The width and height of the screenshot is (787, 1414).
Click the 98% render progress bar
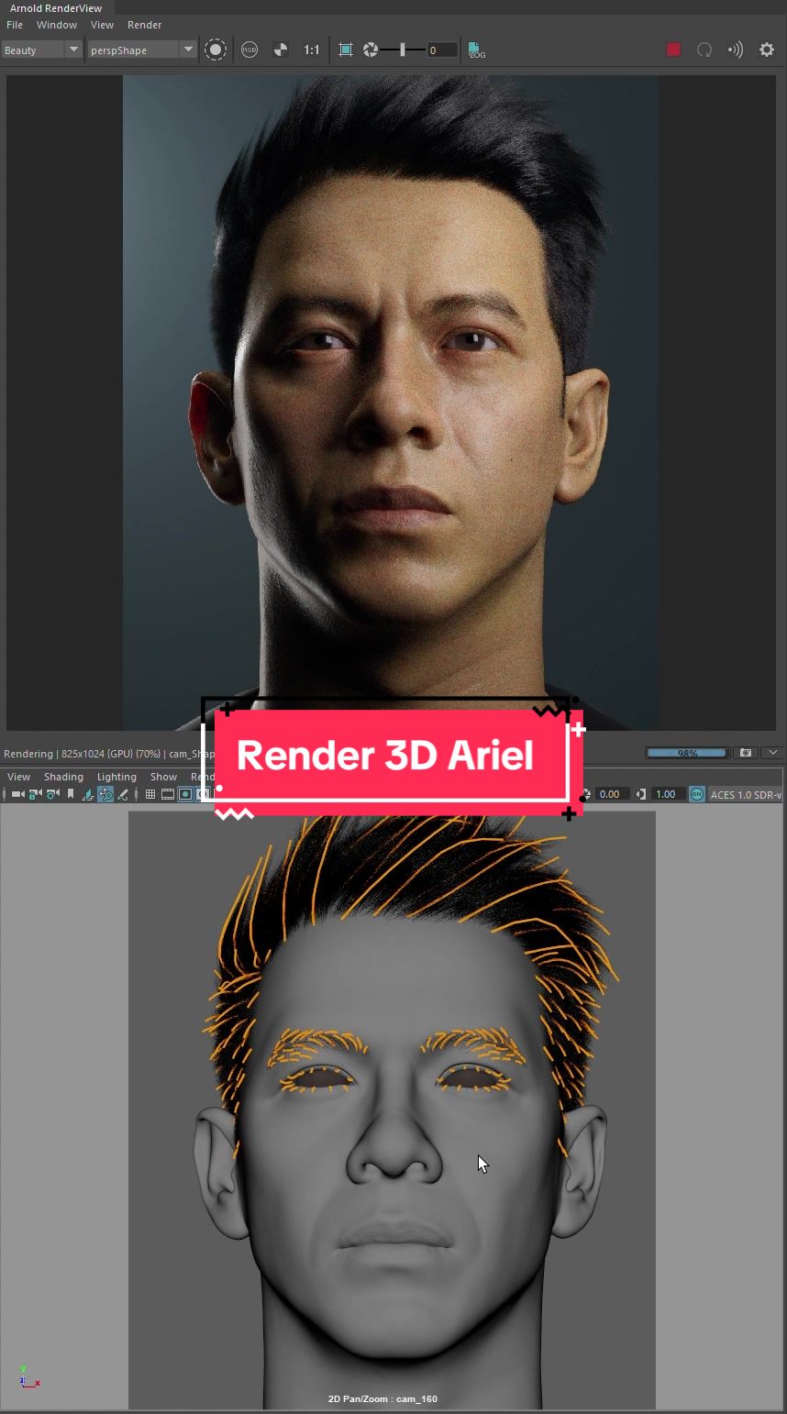(x=688, y=753)
